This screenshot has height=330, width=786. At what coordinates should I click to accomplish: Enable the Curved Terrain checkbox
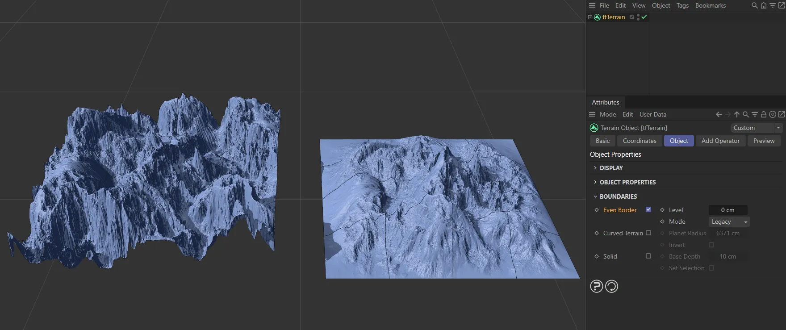[x=648, y=233]
